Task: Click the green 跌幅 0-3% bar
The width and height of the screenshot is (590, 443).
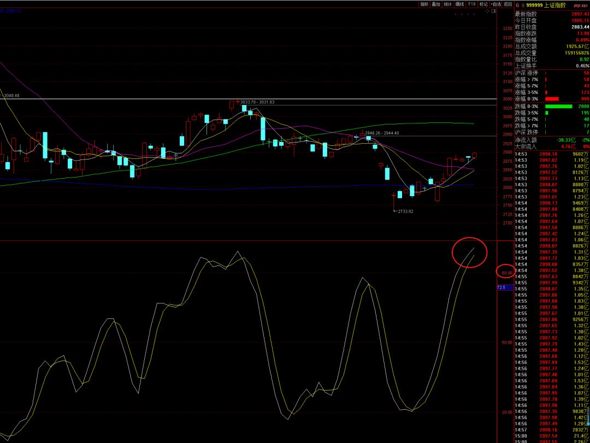Action: 558,107
